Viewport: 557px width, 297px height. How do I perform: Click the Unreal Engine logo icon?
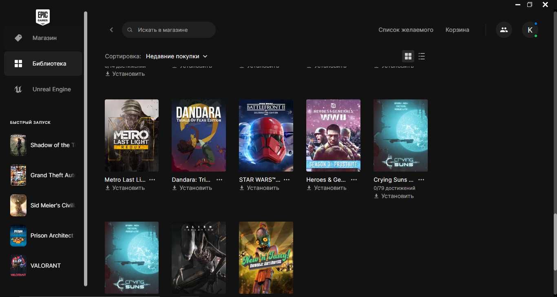tap(18, 89)
